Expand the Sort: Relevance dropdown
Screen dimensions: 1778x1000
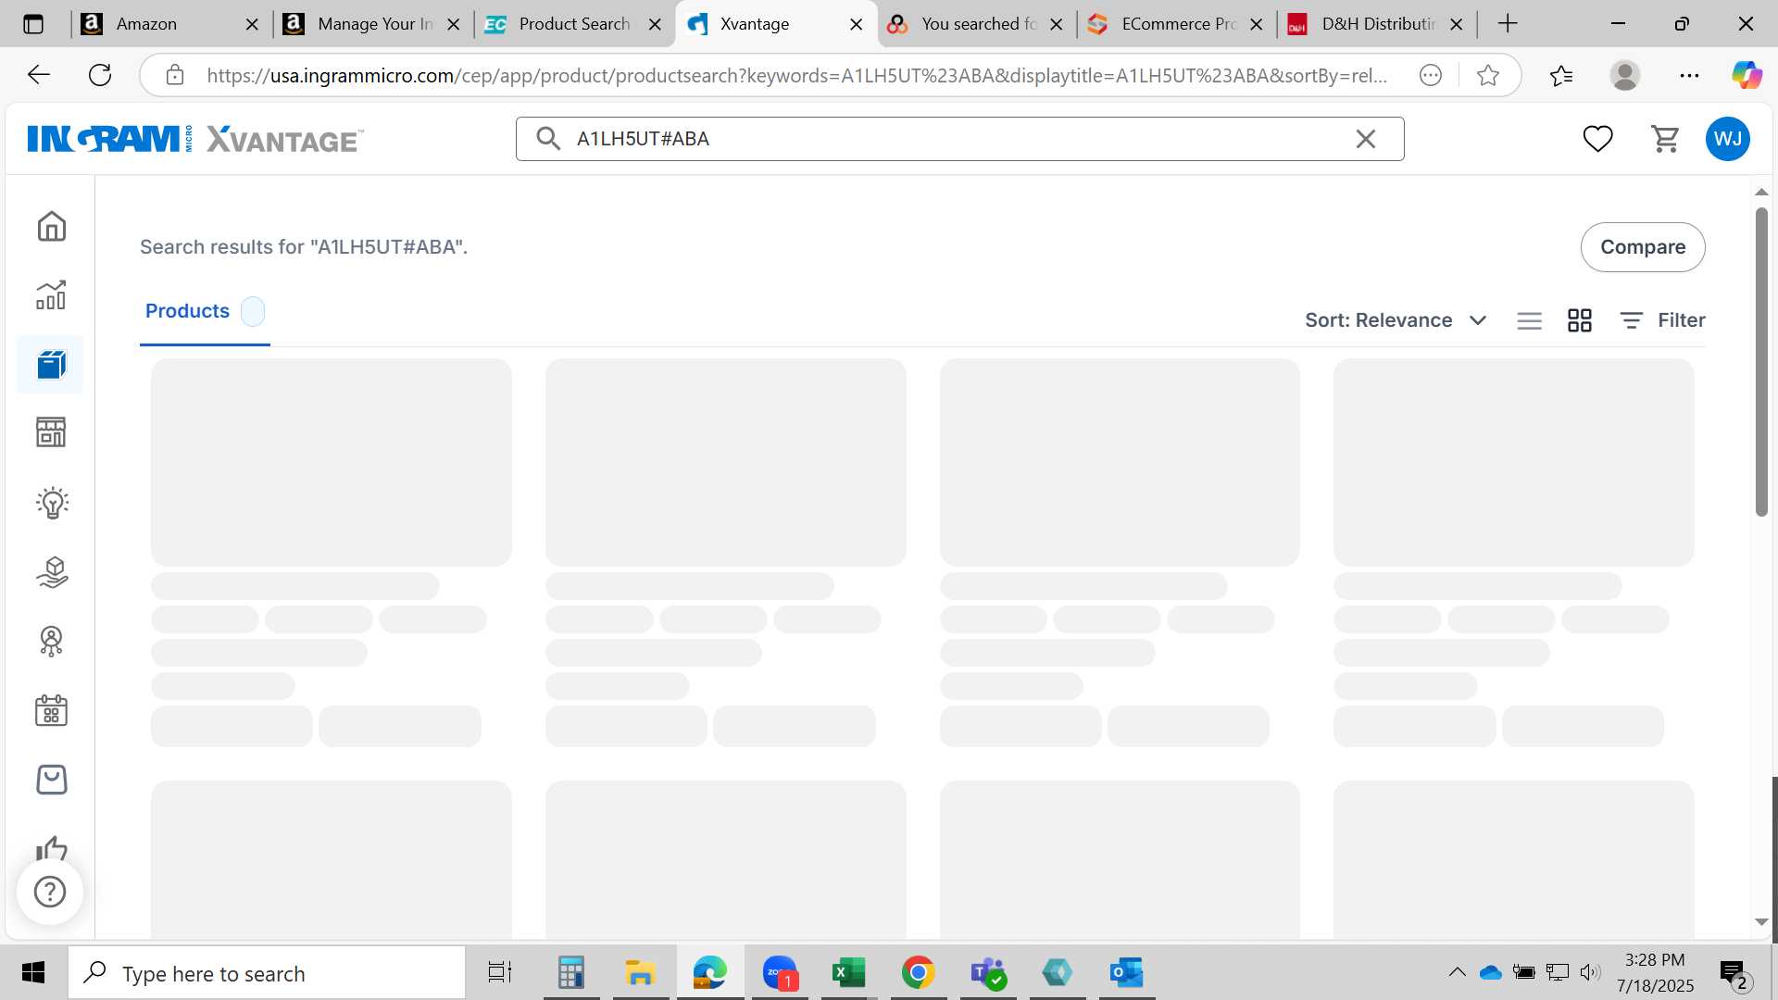[x=1396, y=320]
